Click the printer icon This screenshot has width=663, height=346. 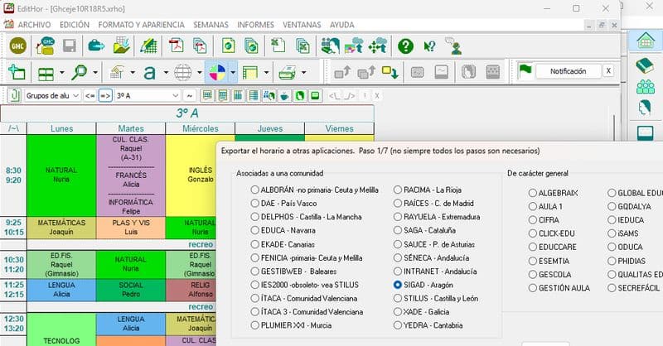[x=287, y=73]
